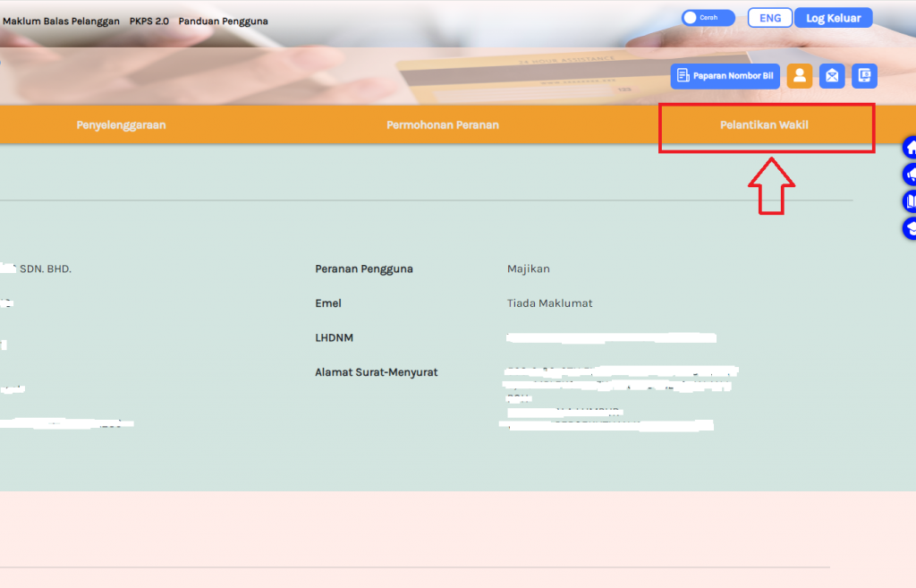Open the PKPS 2.0 menu item
Viewport: 916px width, 588px height.
tap(148, 21)
